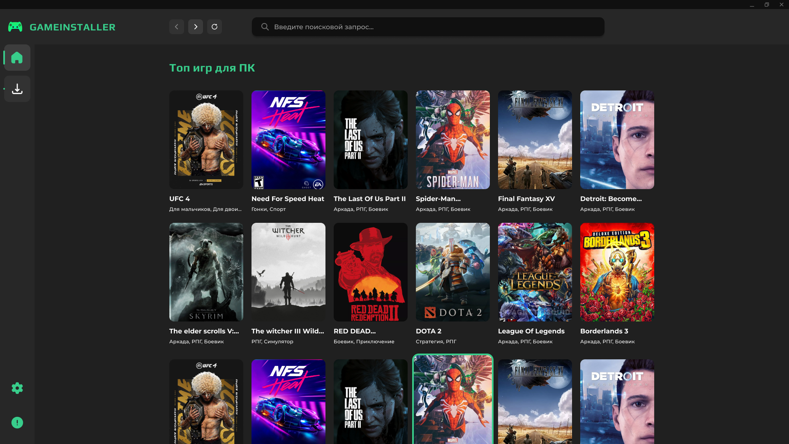Open the bottom-row UFC 4 cover
Viewport: 789px width, 444px height.
point(206,402)
